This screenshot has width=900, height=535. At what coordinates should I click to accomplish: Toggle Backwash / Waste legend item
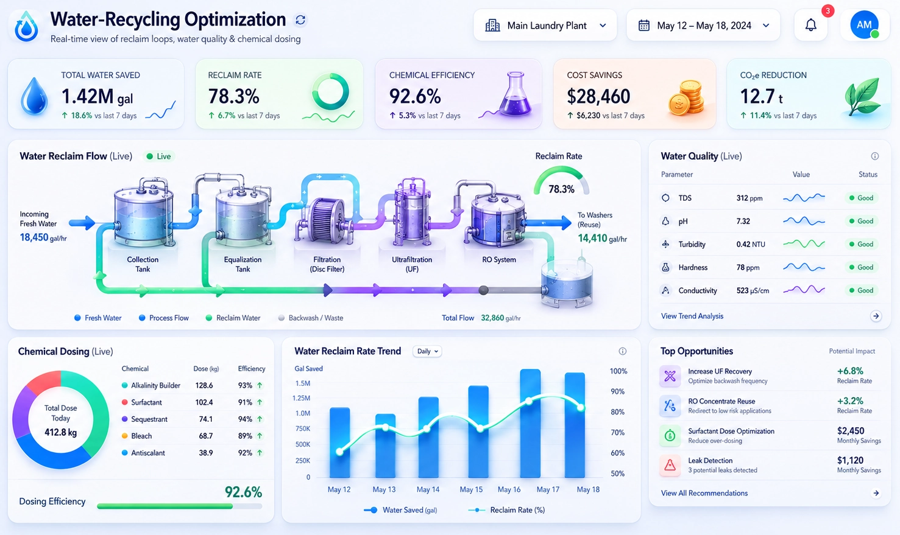pyautogui.click(x=310, y=318)
